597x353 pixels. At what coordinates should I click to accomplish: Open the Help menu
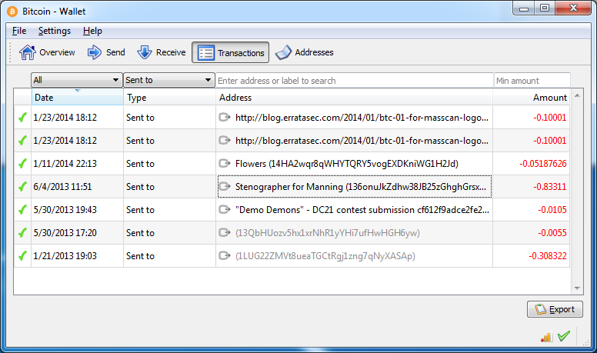[x=92, y=31]
